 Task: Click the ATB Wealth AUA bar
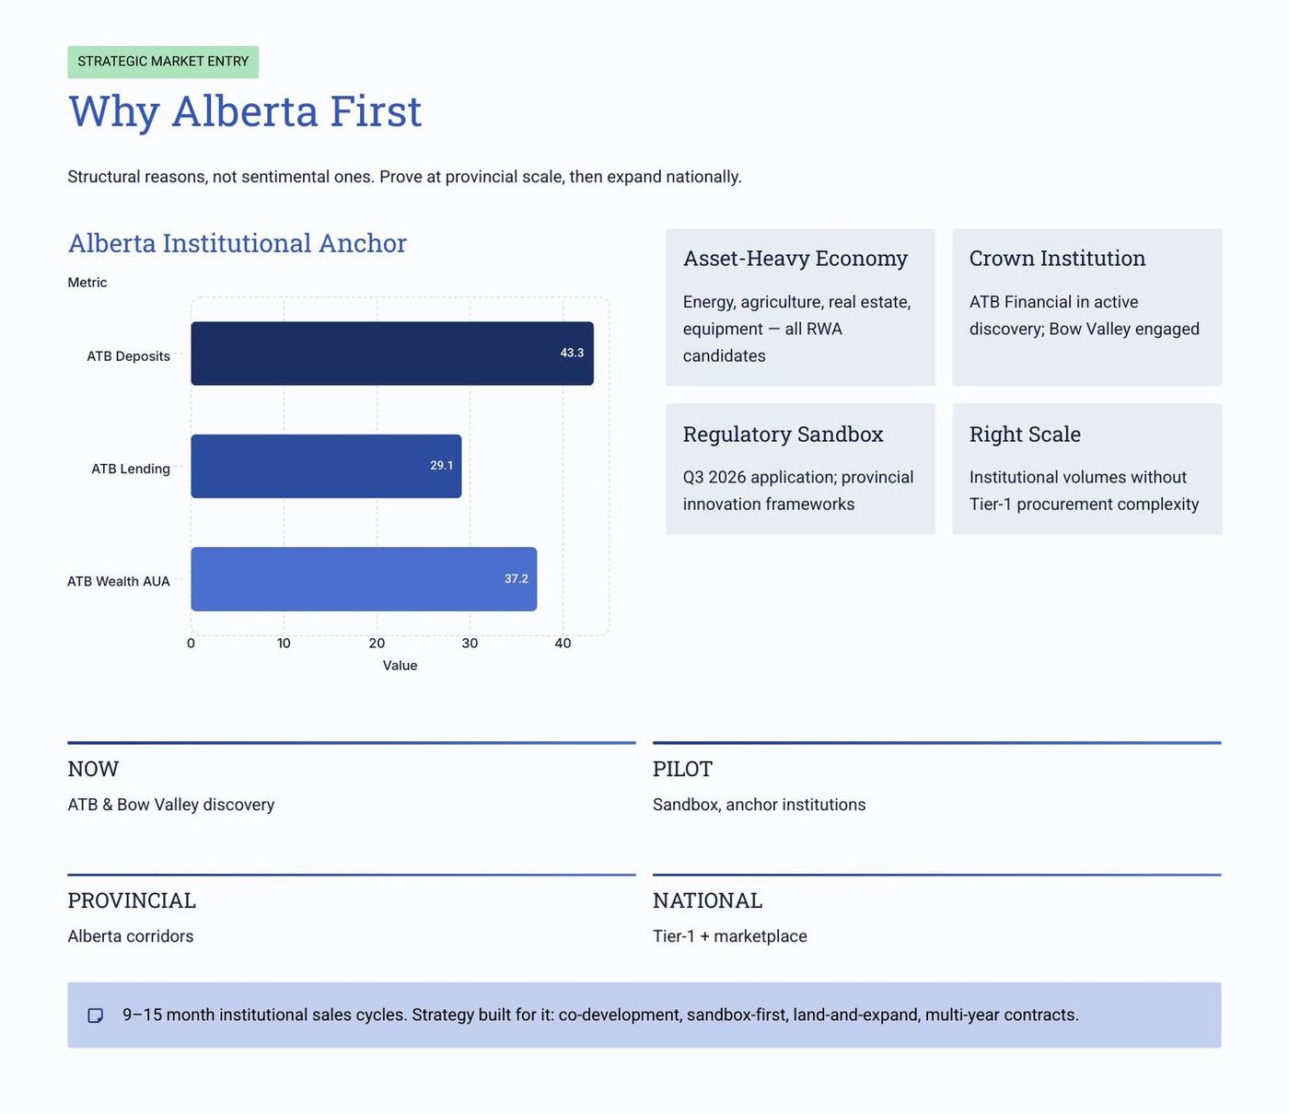[364, 579]
